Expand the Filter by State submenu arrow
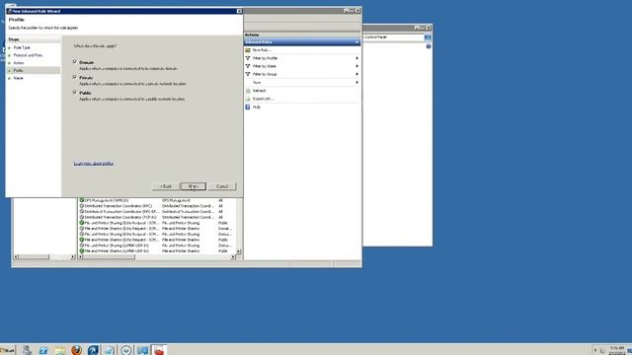Image resolution: width=632 pixels, height=355 pixels. [x=356, y=66]
